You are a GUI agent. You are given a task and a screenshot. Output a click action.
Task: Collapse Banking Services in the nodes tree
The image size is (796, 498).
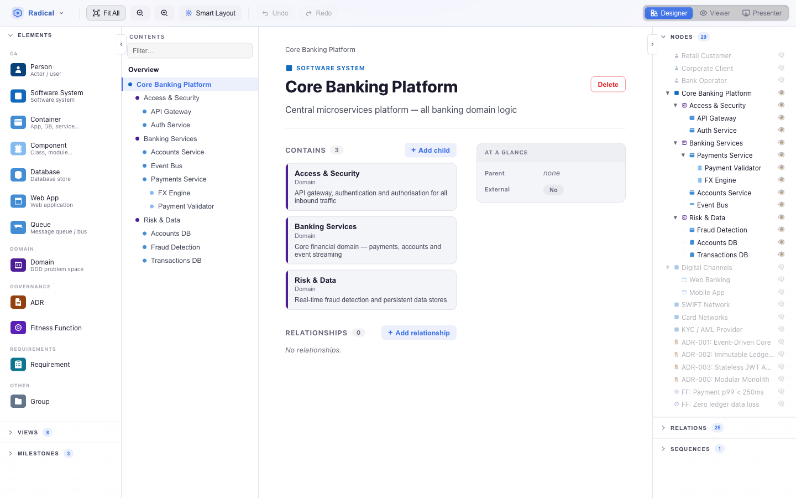click(x=675, y=143)
